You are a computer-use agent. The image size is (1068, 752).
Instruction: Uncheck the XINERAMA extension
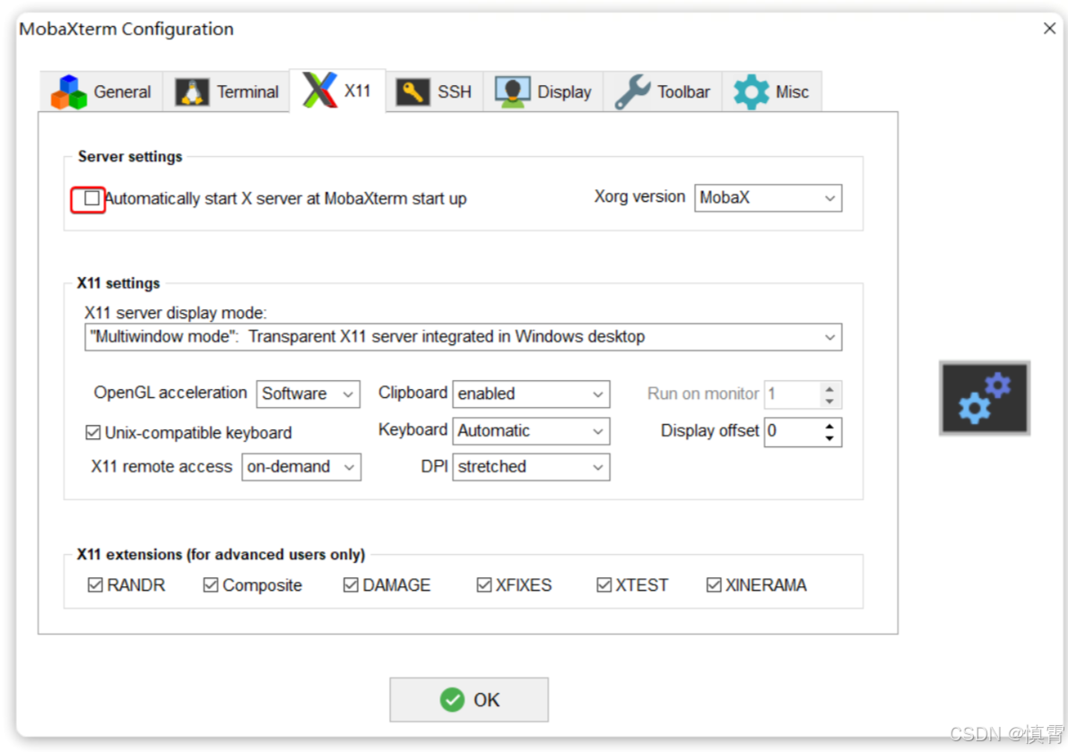[x=714, y=584]
